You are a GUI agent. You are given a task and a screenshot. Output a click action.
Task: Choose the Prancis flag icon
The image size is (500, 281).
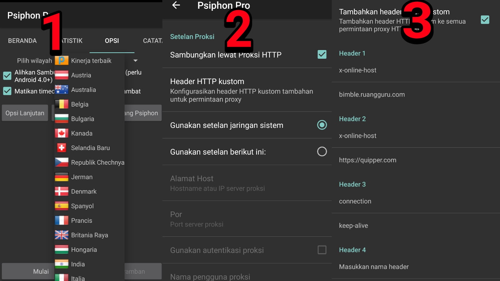point(62,220)
